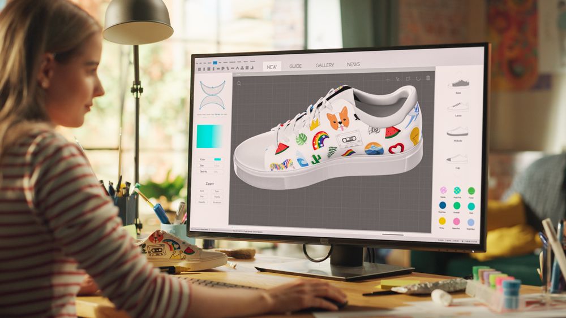Select the mountain landscape circle sticker
Screen dimensions: 566x318
374,149
